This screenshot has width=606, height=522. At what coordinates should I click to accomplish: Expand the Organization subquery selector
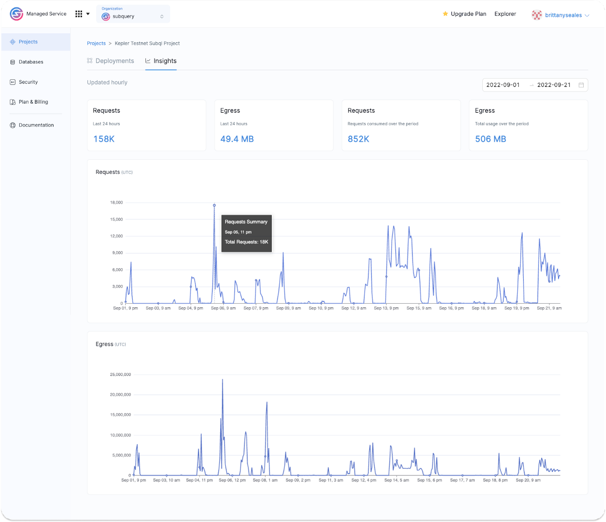coord(133,14)
